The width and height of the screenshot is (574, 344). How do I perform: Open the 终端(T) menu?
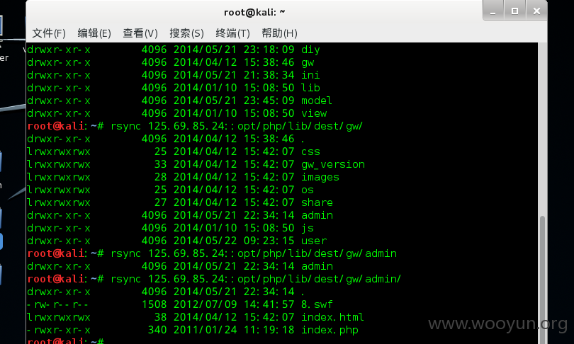[x=232, y=33]
